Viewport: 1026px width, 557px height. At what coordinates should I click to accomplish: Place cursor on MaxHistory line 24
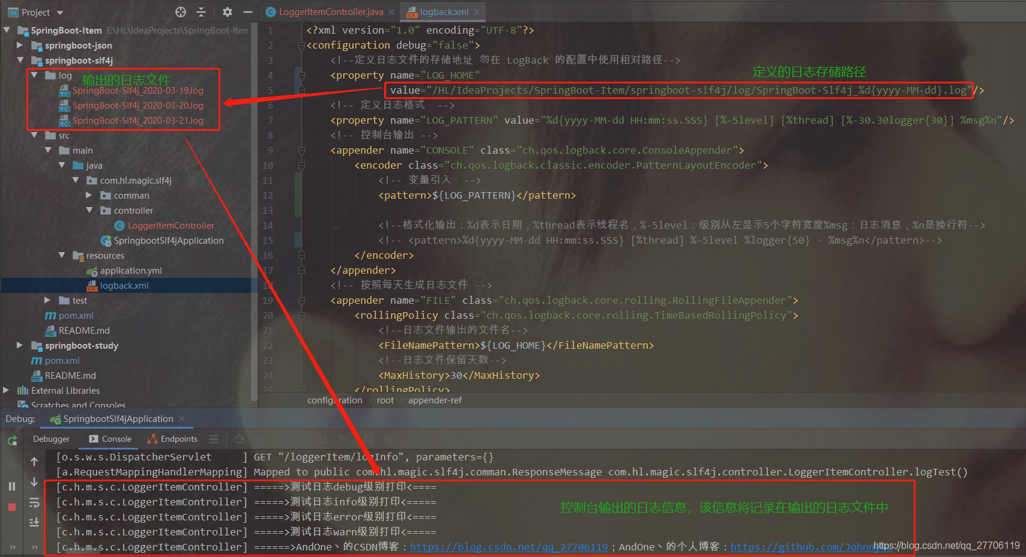459,375
